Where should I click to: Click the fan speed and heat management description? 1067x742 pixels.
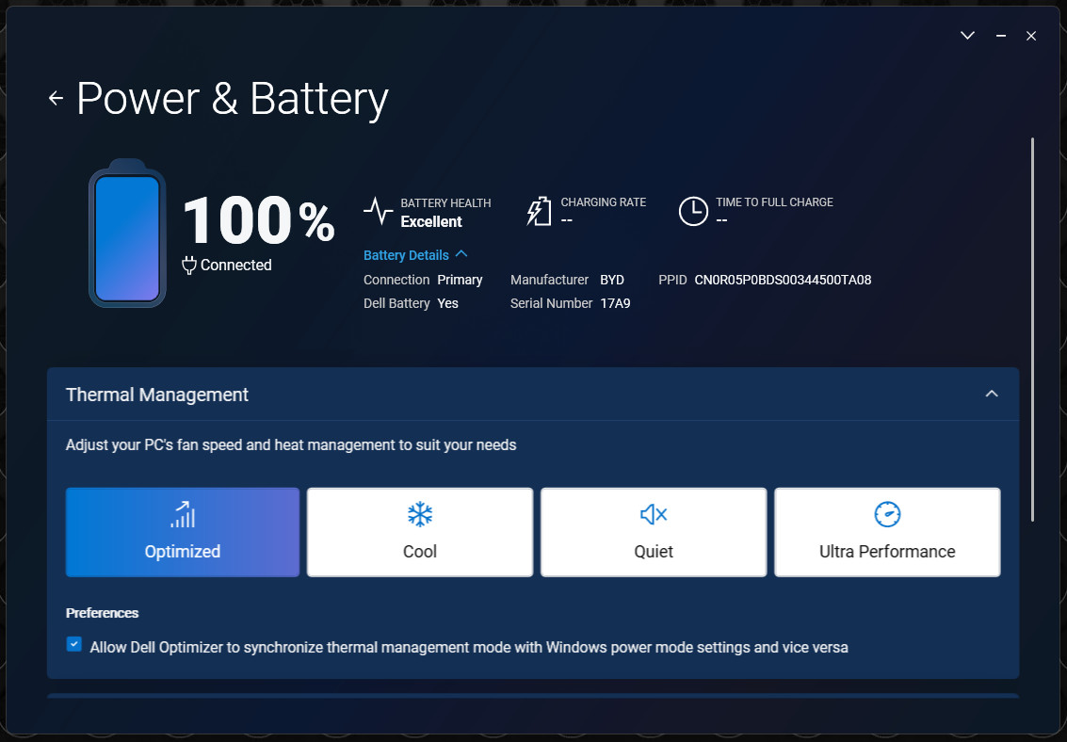(x=291, y=444)
